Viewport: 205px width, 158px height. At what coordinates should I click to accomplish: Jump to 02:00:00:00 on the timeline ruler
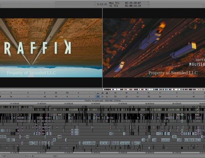150,103
